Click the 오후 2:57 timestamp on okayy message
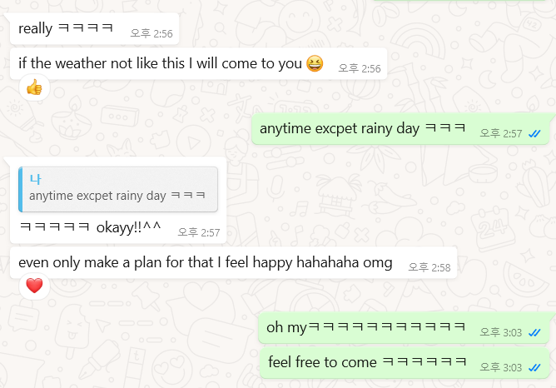 (199, 232)
